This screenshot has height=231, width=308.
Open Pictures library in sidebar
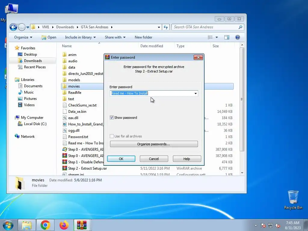tap(30, 99)
